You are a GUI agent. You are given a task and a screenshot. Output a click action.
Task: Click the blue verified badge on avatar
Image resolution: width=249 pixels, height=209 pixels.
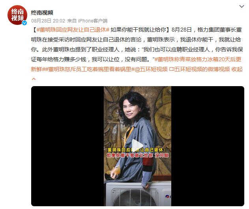[x=24, y=23]
